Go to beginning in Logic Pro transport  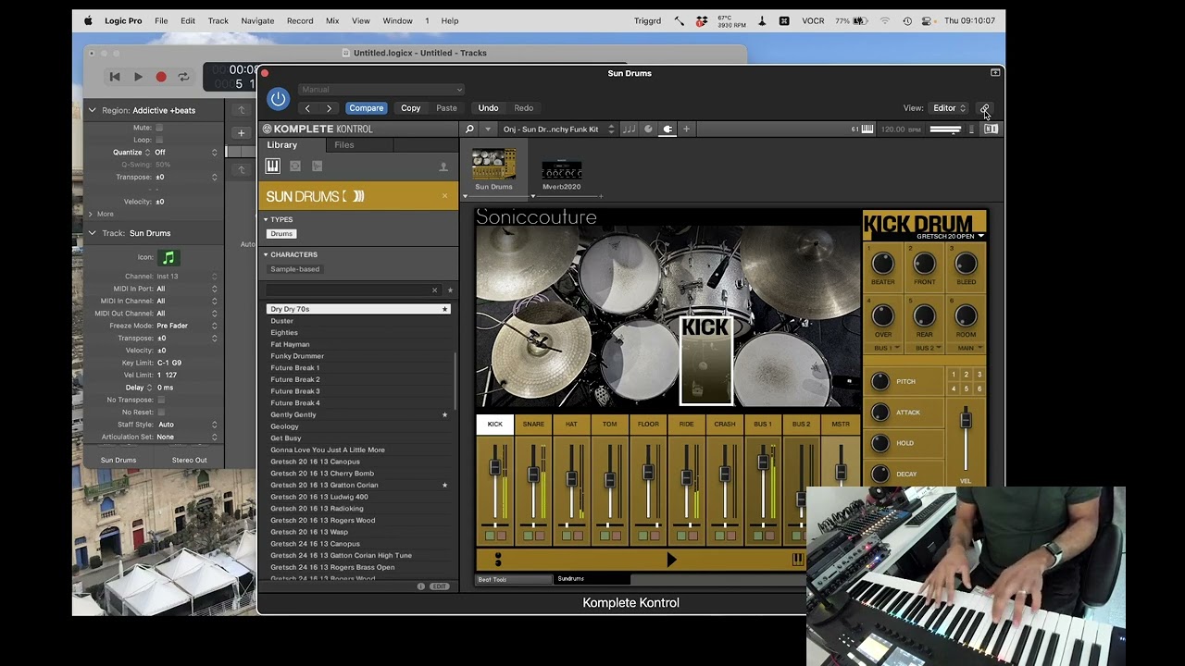[x=115, y=77]
